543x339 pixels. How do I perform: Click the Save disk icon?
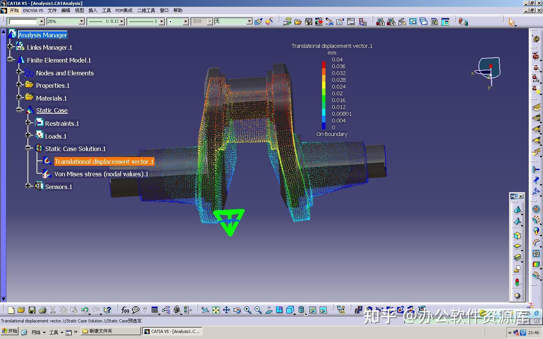pos(32,310)
